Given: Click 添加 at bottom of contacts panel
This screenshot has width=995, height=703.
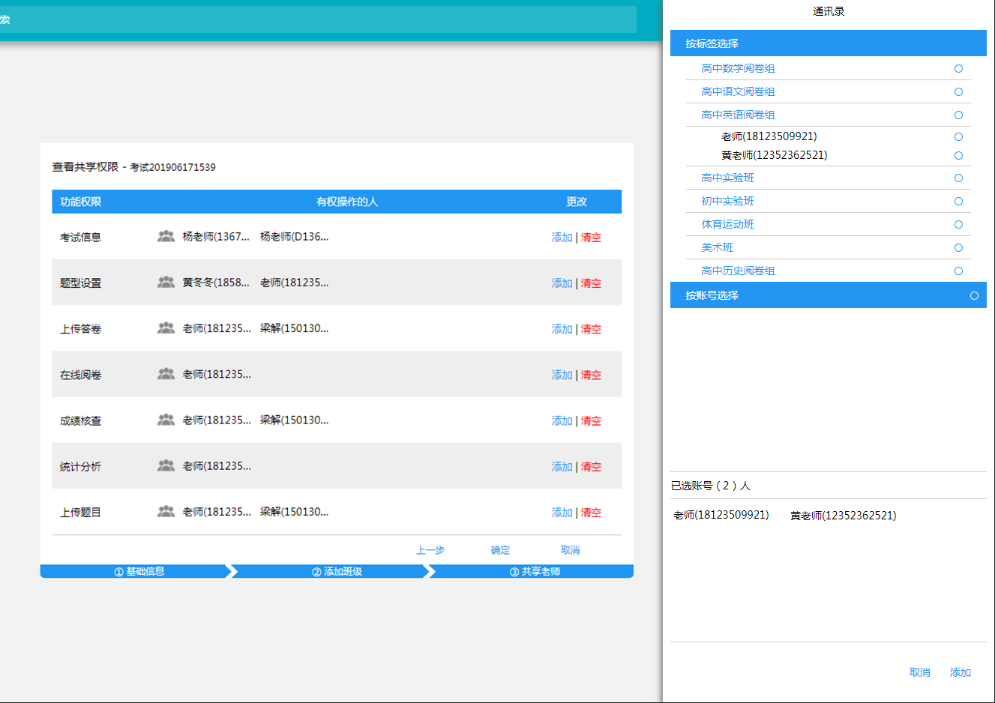Looking at the screenshot, I should [960, 672].
